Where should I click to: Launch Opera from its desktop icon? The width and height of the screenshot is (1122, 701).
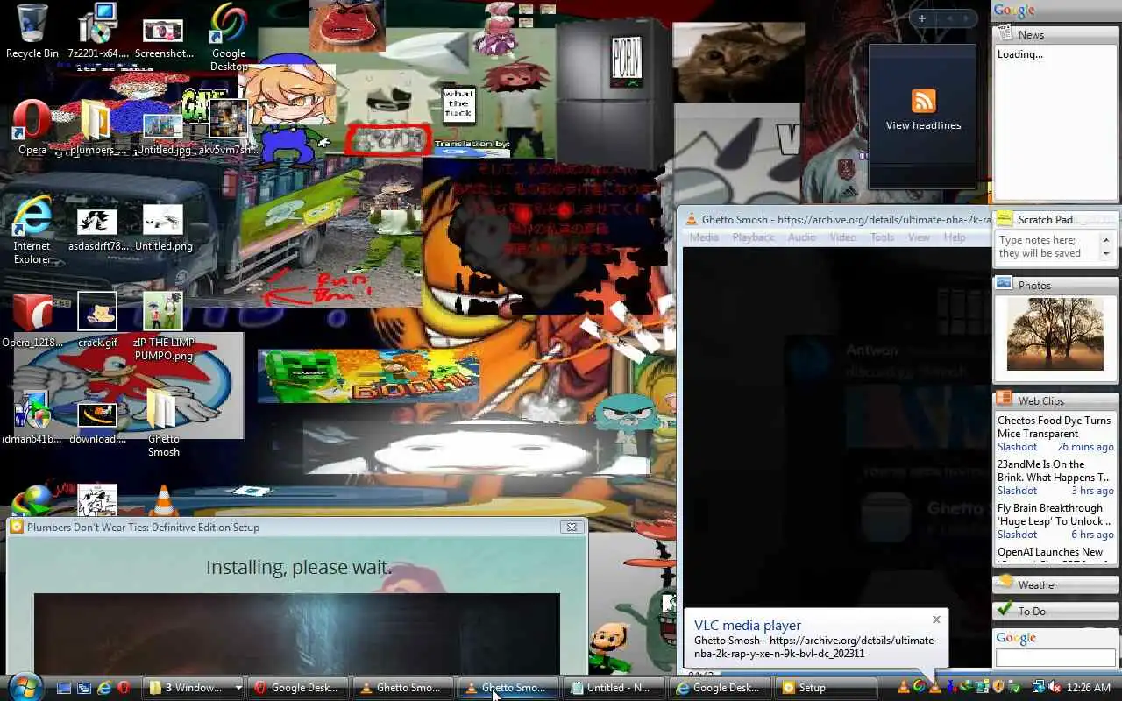32,127
